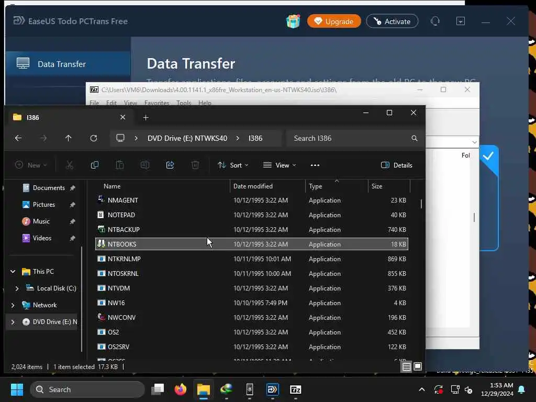Expand chevron between NTWKS40 and I386 breadcrumb
The height and width of the screenshot is (402, 536).
[x=238, y=138]
